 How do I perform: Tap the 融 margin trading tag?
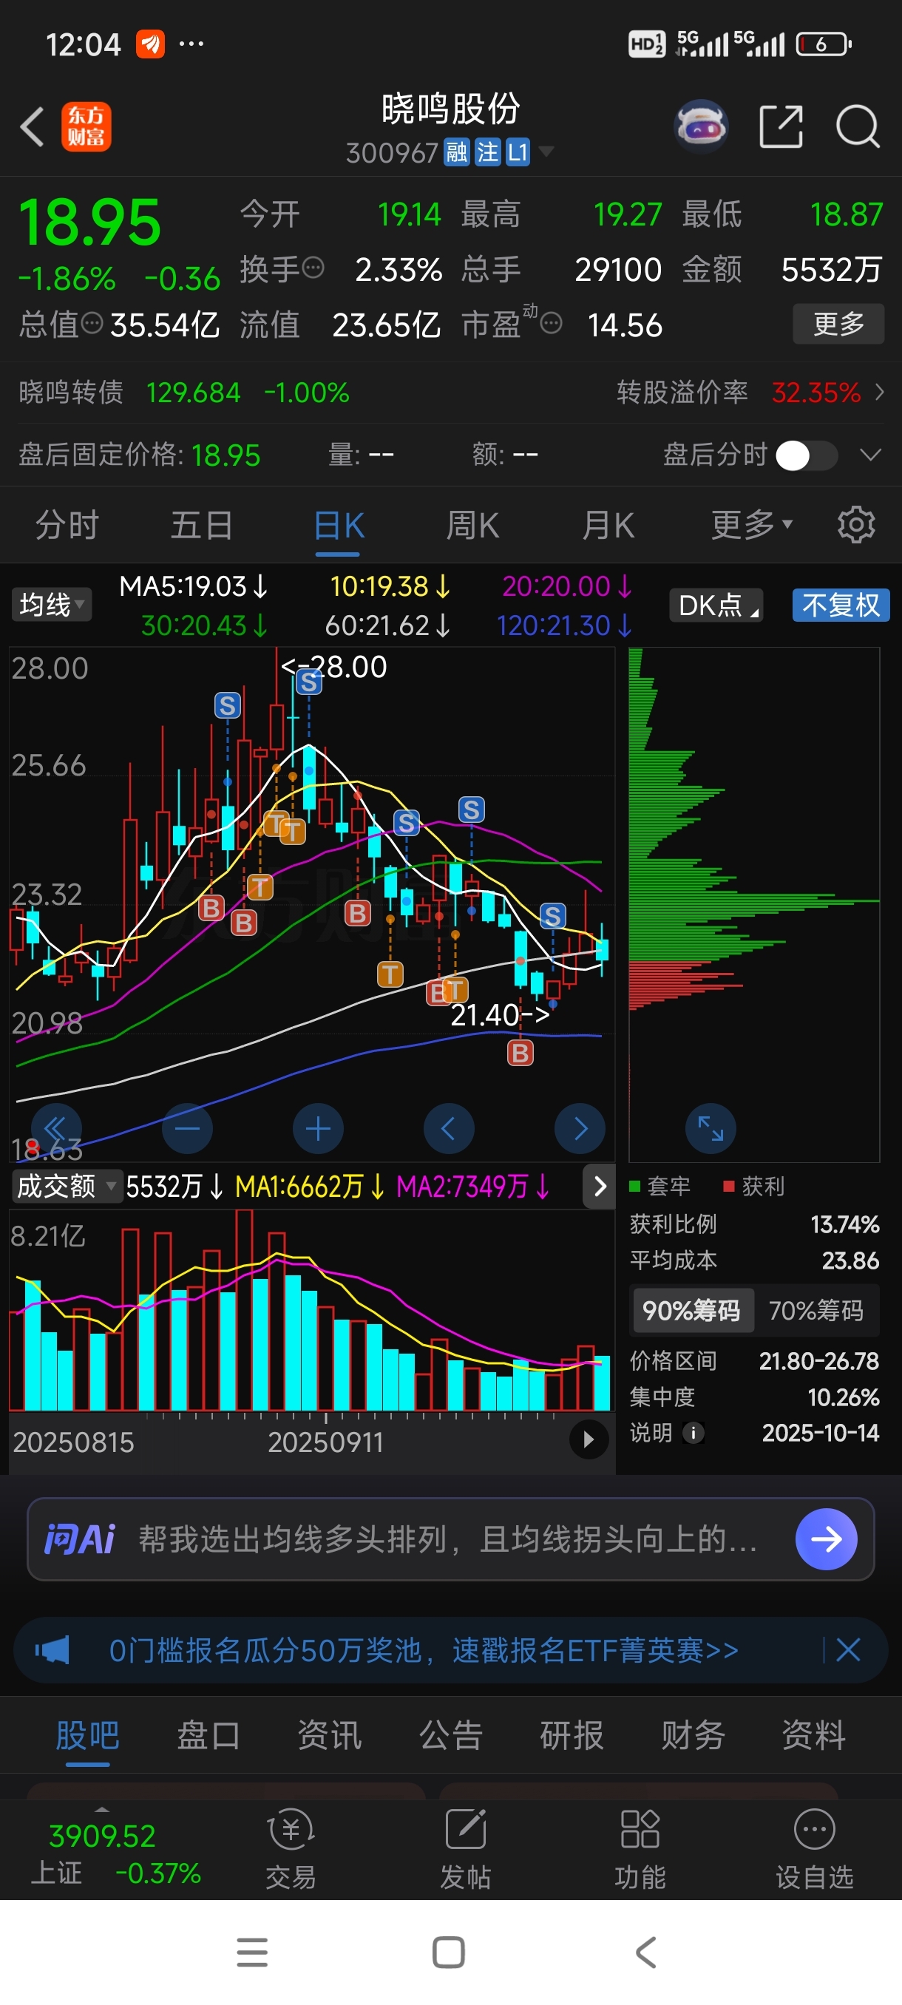tap(456, 152)
